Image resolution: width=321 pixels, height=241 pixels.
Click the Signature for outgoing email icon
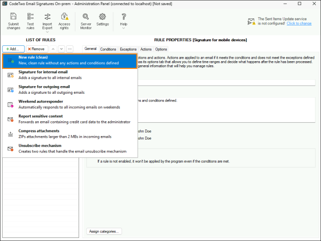[11, 90]
